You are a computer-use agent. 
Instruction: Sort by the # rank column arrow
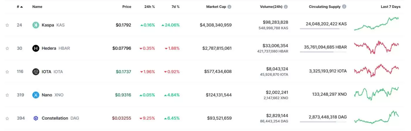(21, 7)
